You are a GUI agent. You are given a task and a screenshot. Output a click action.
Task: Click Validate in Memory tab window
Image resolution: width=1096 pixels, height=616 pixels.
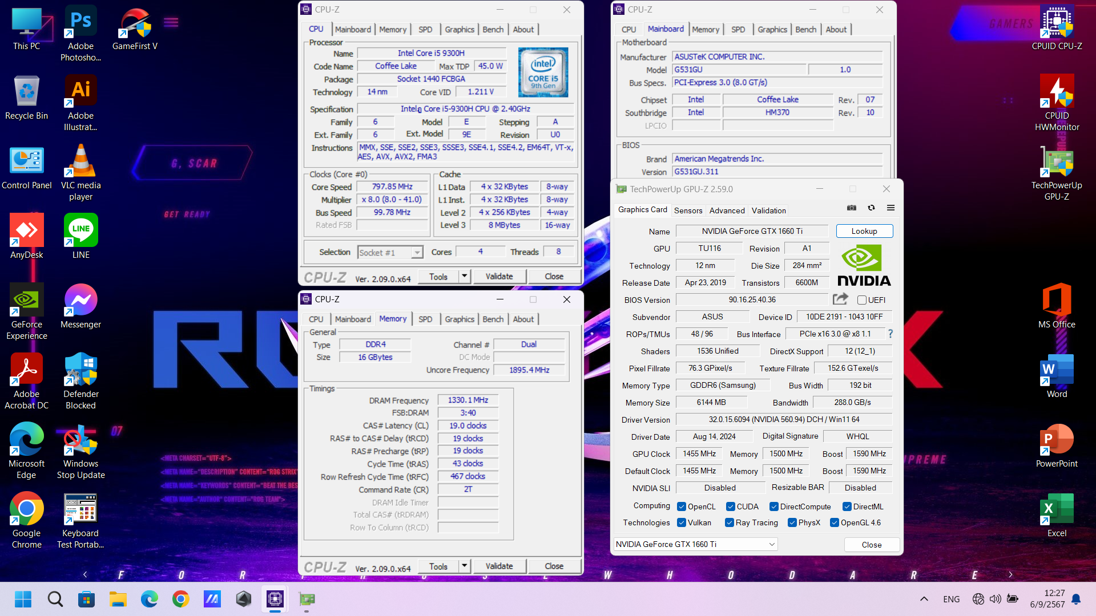(499, 566)
